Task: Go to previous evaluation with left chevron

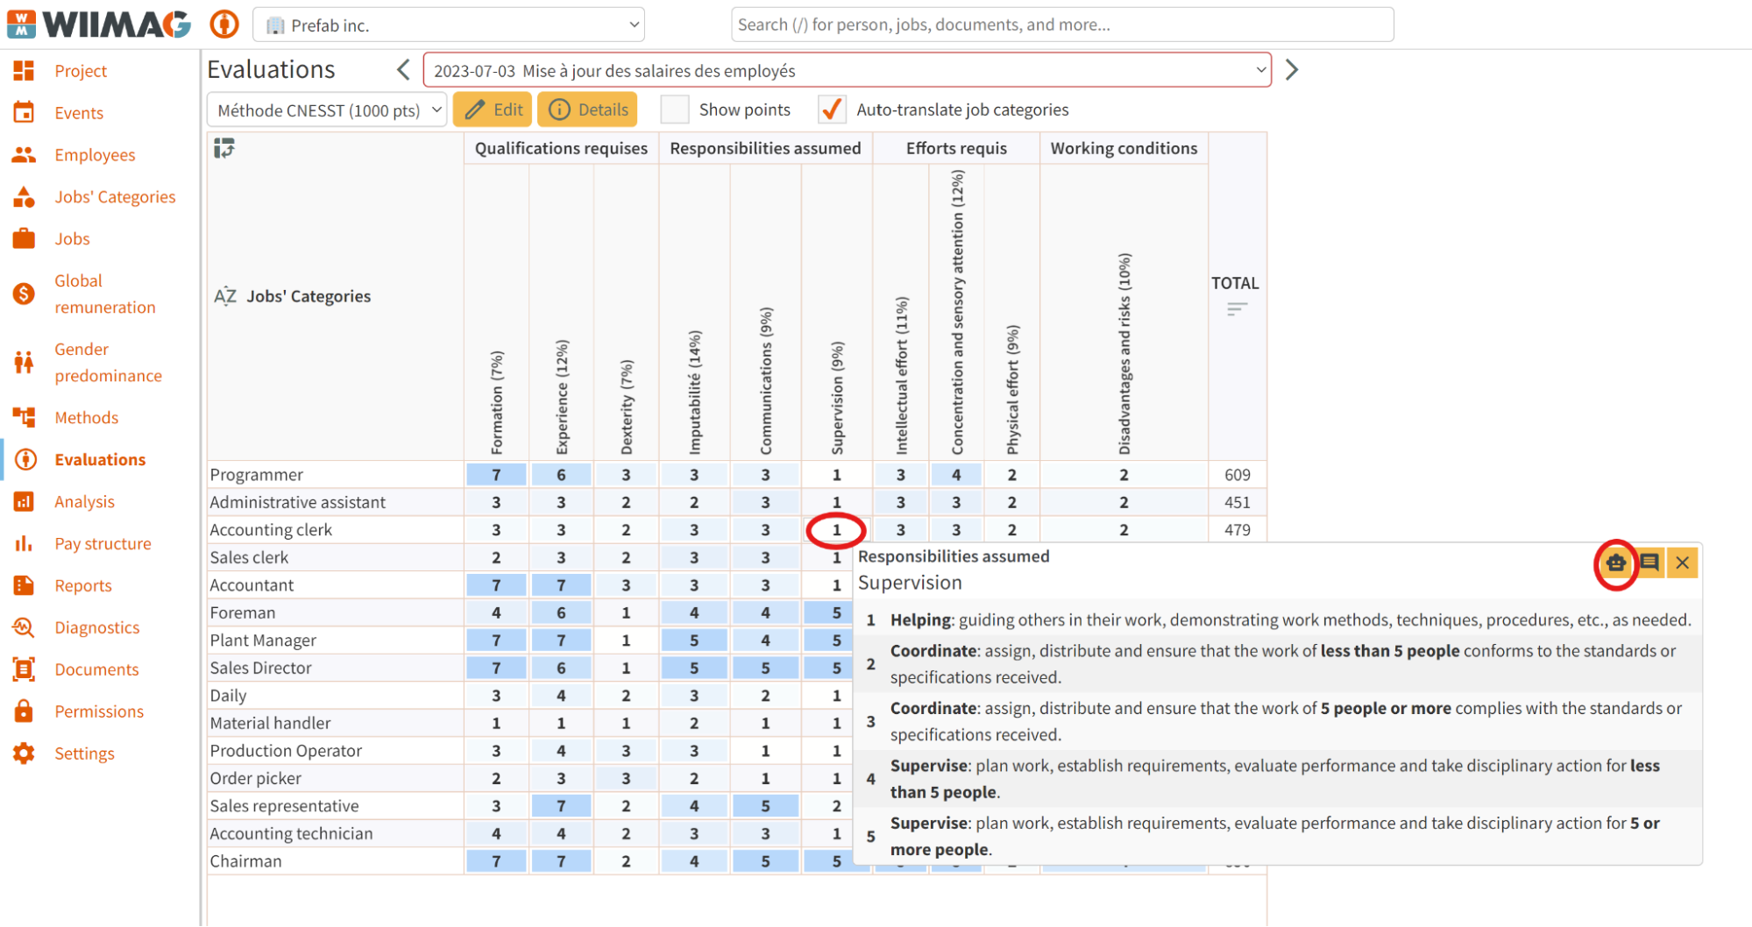Action: click(x=403, y=70)
